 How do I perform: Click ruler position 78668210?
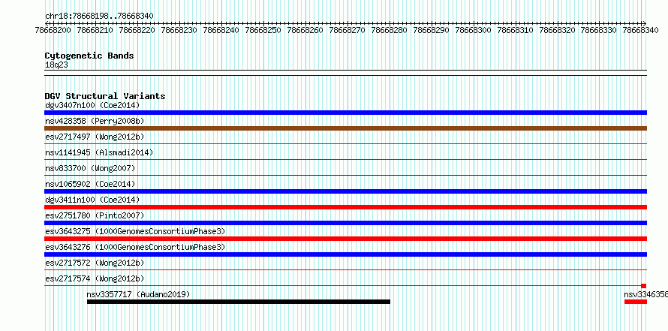pos(95,30)
